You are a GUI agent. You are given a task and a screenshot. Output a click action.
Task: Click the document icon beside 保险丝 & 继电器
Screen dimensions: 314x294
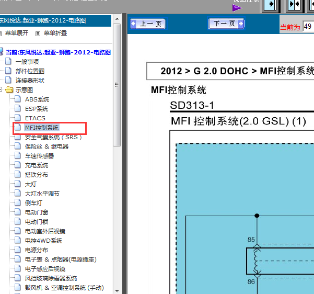click(18, 146)
